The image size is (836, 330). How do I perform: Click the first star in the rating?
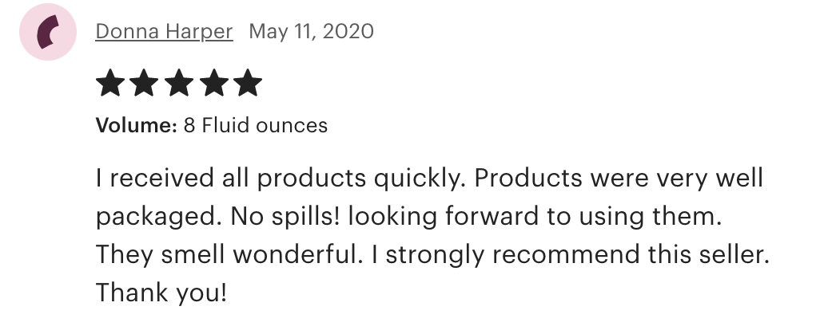tap(109, 83)
